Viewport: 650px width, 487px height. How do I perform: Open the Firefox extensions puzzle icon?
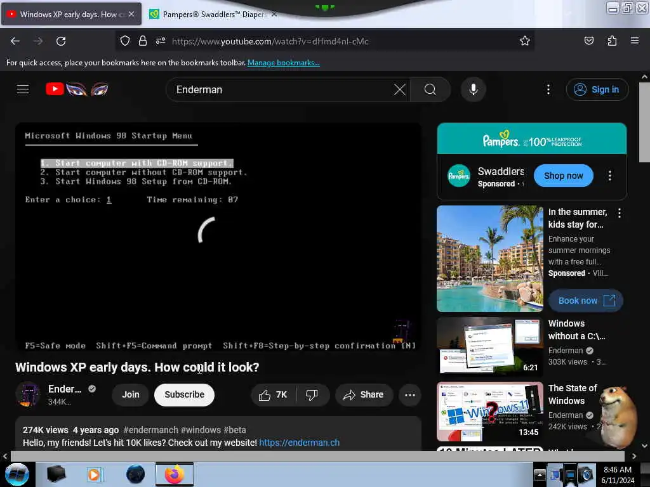tap(612, 41)
